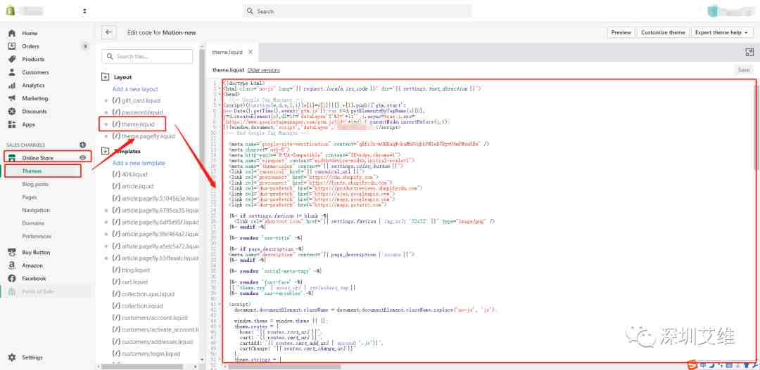The height and width of the screenshot is (370, 760).
Task: Click Add a new template link
Action: (139, 164)
